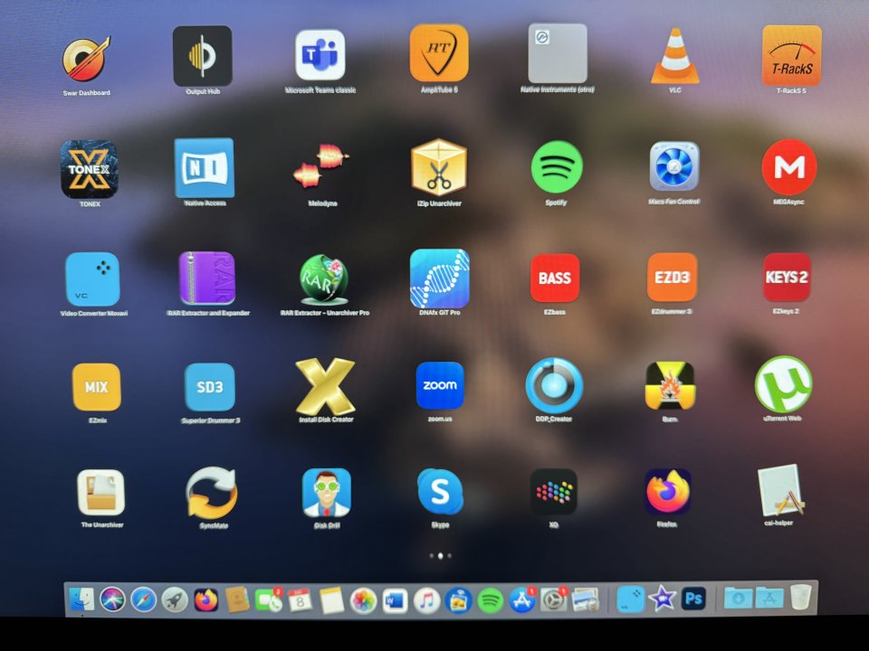Open Photoshop from the Dock

(x=694, y=599)
